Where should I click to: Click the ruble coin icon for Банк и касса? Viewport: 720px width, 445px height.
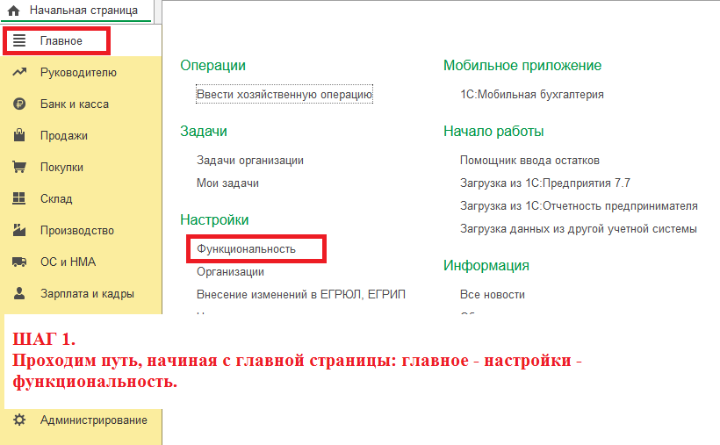tap(18, 104)
